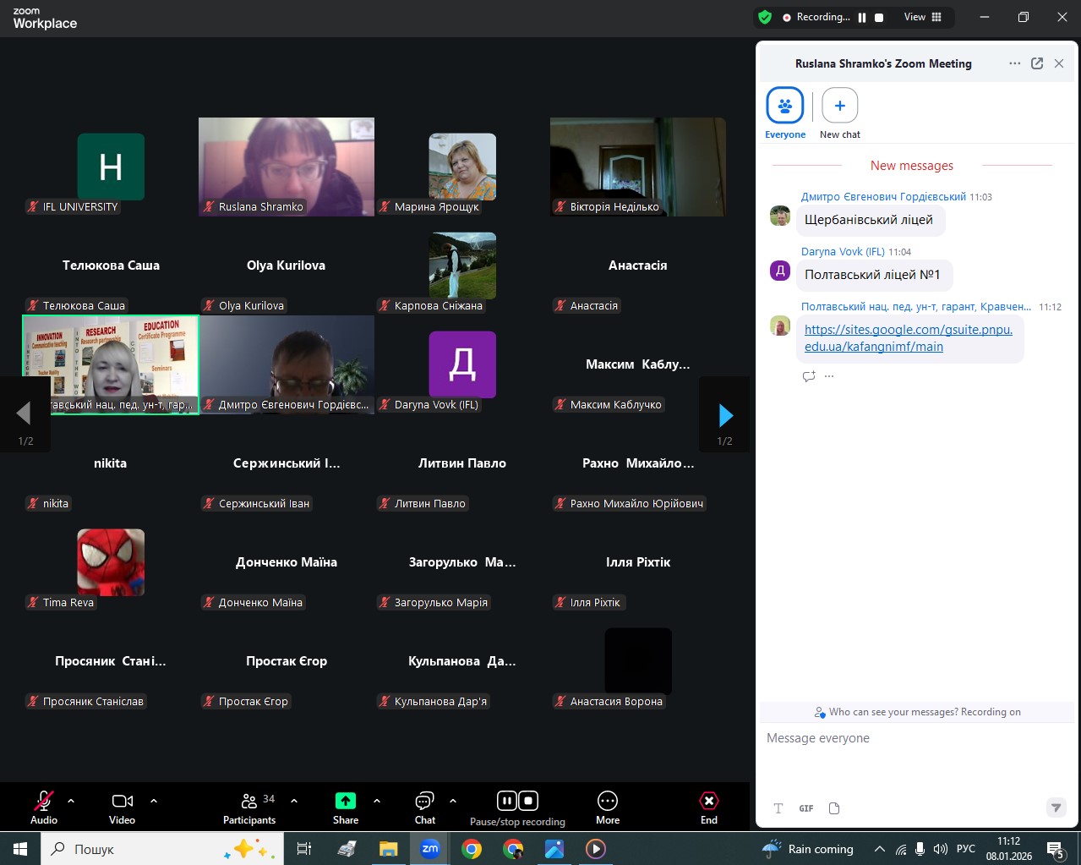The image size is (1081, 865).
Task: Click the Message everyone input field
Action: (x=913, y=738)
